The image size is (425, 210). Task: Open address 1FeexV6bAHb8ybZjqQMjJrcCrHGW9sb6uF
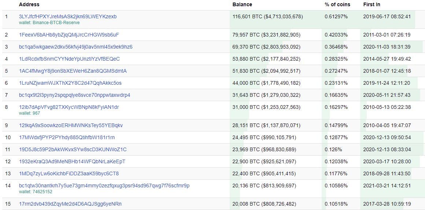coord(69,35)
